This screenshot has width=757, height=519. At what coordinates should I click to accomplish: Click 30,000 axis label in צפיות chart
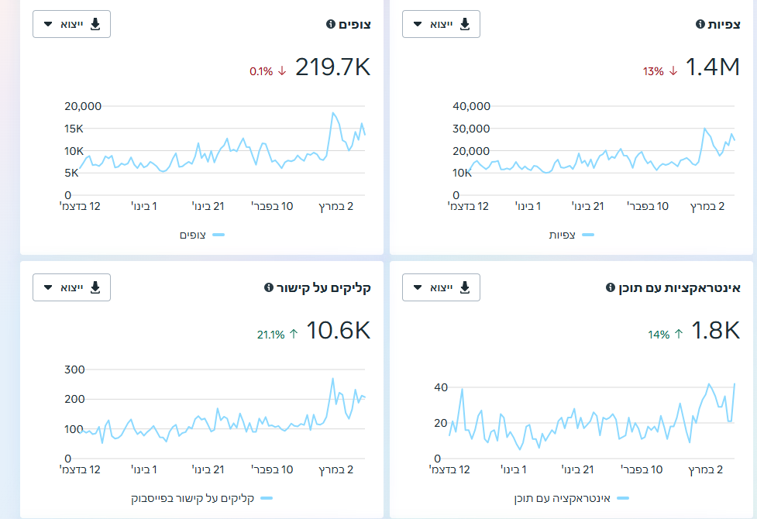(471, 129)
